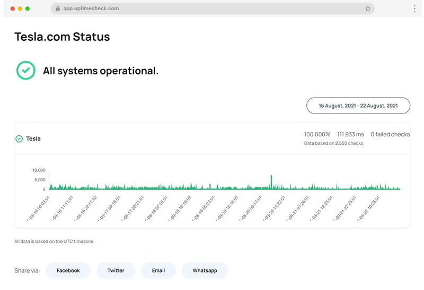Click the 08-20 14:22:01 x-axis label

(275, 208)
